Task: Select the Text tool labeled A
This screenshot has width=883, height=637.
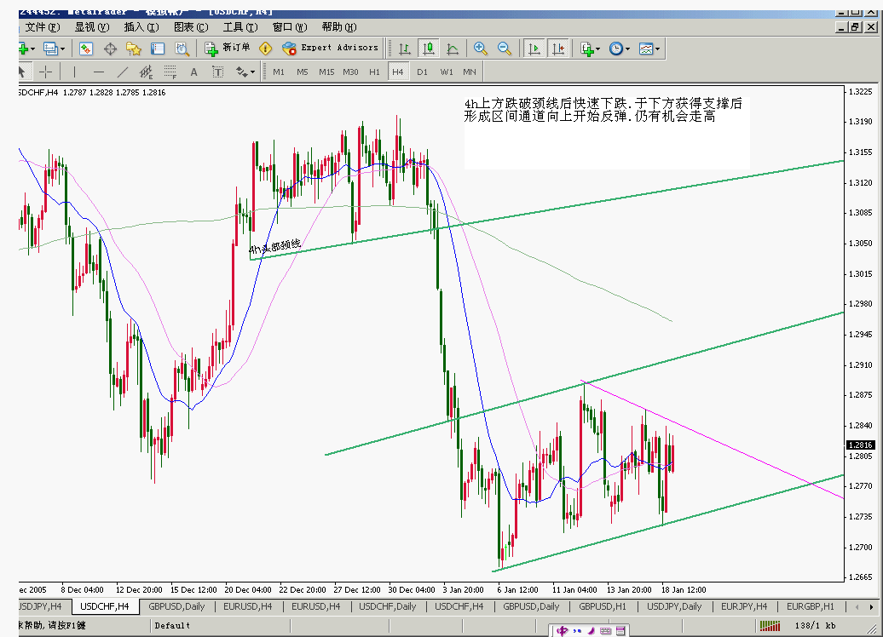Action: [x=193, y=72]
